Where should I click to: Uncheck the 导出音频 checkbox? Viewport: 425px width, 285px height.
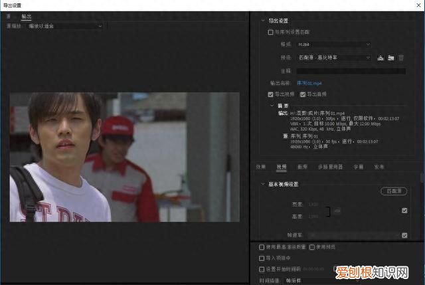[303, 94]
